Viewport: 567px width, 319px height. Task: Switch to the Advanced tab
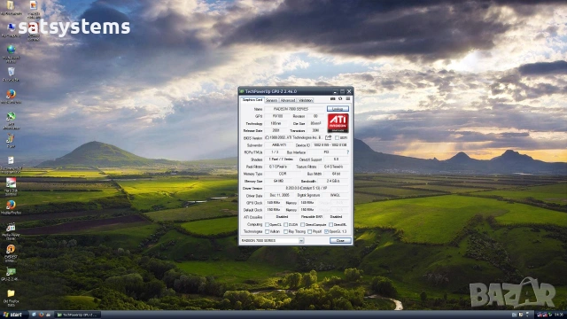click(288, 100)
